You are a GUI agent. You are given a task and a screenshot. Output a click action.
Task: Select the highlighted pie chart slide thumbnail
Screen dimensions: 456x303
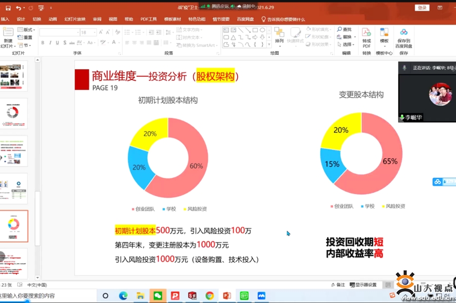(14, 226)
